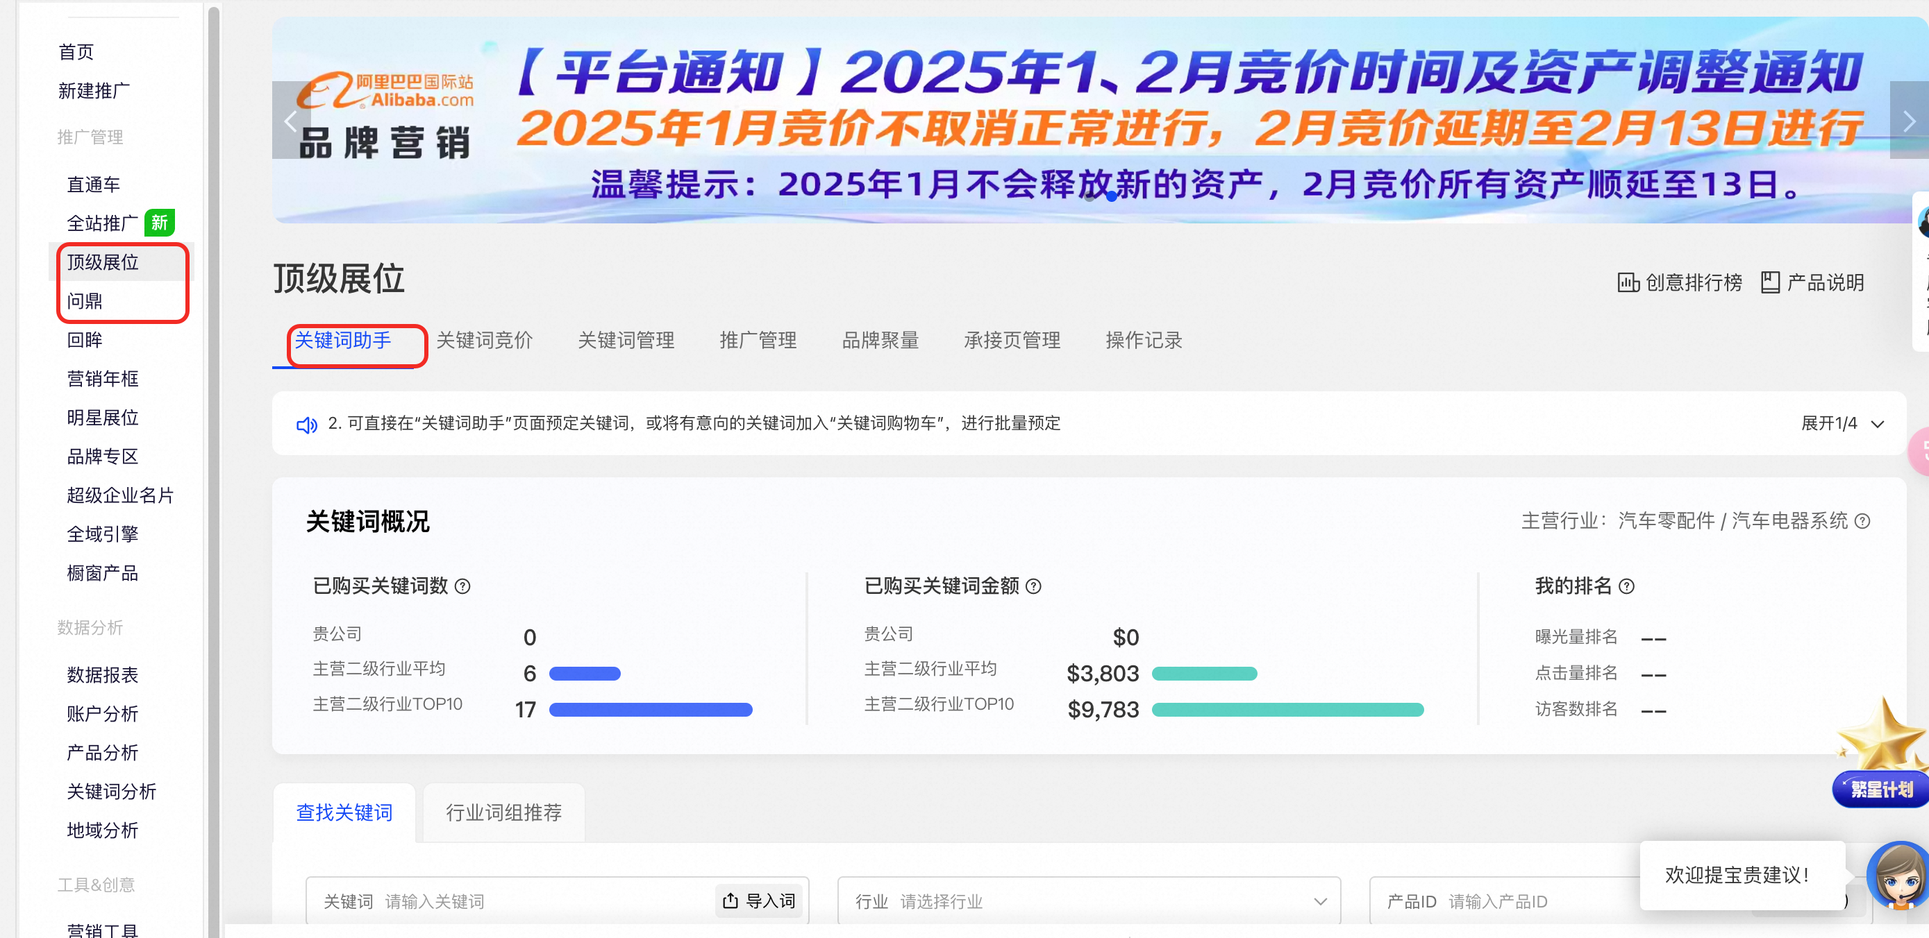
Task: Click the banner's next arrow
Action: point(1909,121)
